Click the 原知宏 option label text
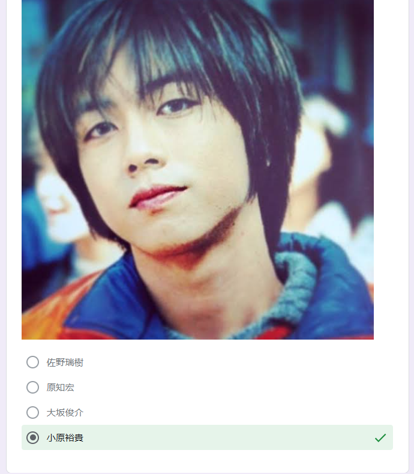Screen dimensions: 414x474 tap(60, 388)
